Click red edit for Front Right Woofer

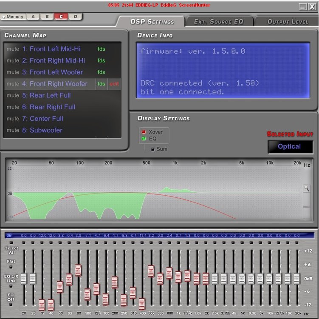(x=114, y=84)
